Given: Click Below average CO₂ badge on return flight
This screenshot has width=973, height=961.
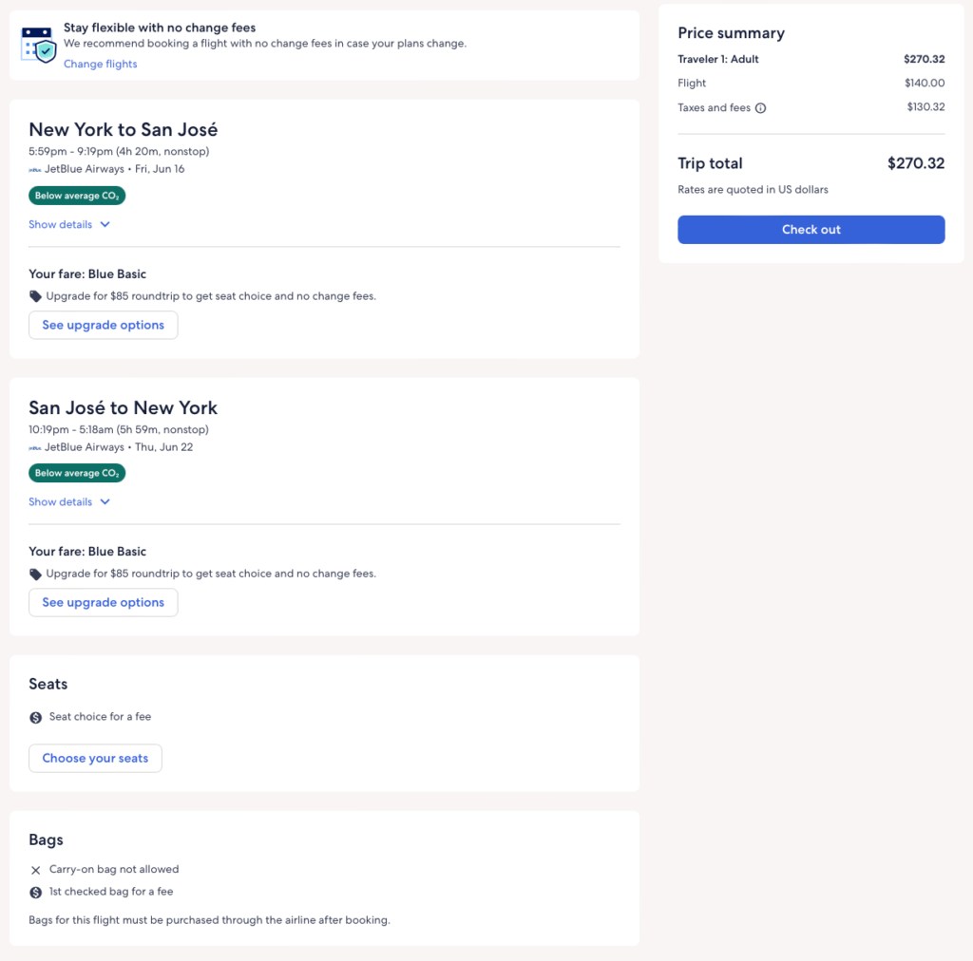Looking at the screenshot, I should tap(77, 473).
